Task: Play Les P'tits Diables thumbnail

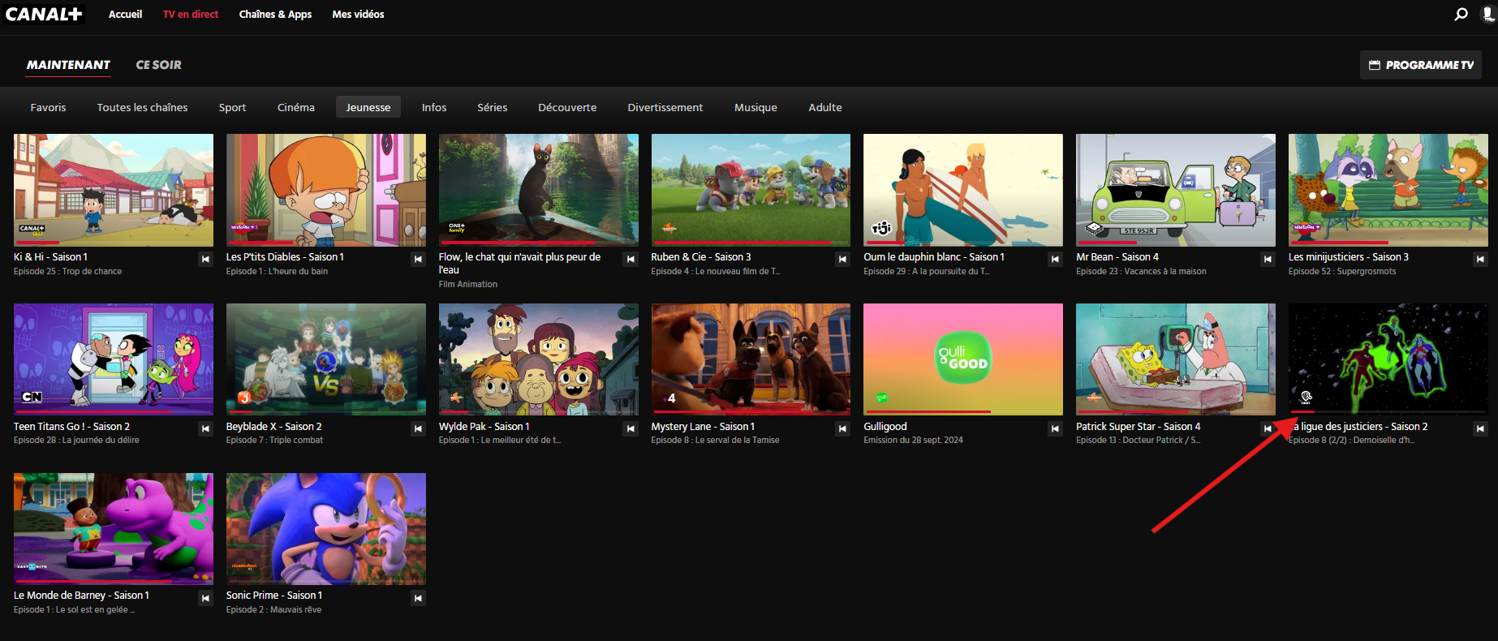Action: pos(326,190)
